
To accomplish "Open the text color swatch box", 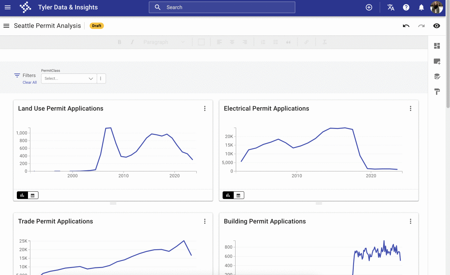I will 201,42.
